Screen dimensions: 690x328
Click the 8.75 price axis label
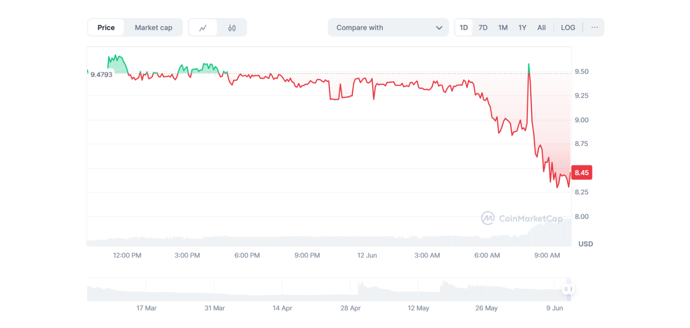(x=582, y=144)
